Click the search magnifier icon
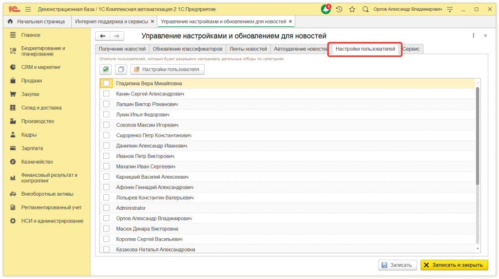The height and width of the screenshot is (279, 499). click(x=365, y=9)
